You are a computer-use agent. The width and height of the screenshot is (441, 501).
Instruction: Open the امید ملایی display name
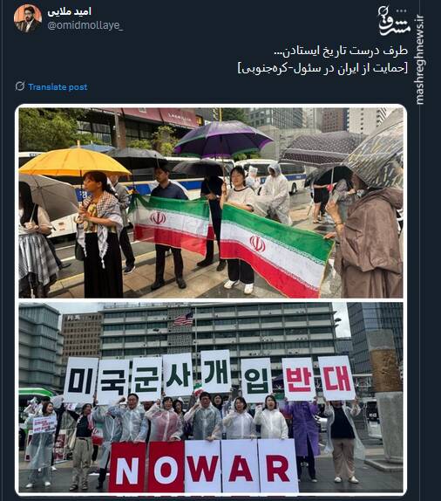[69, 12]
